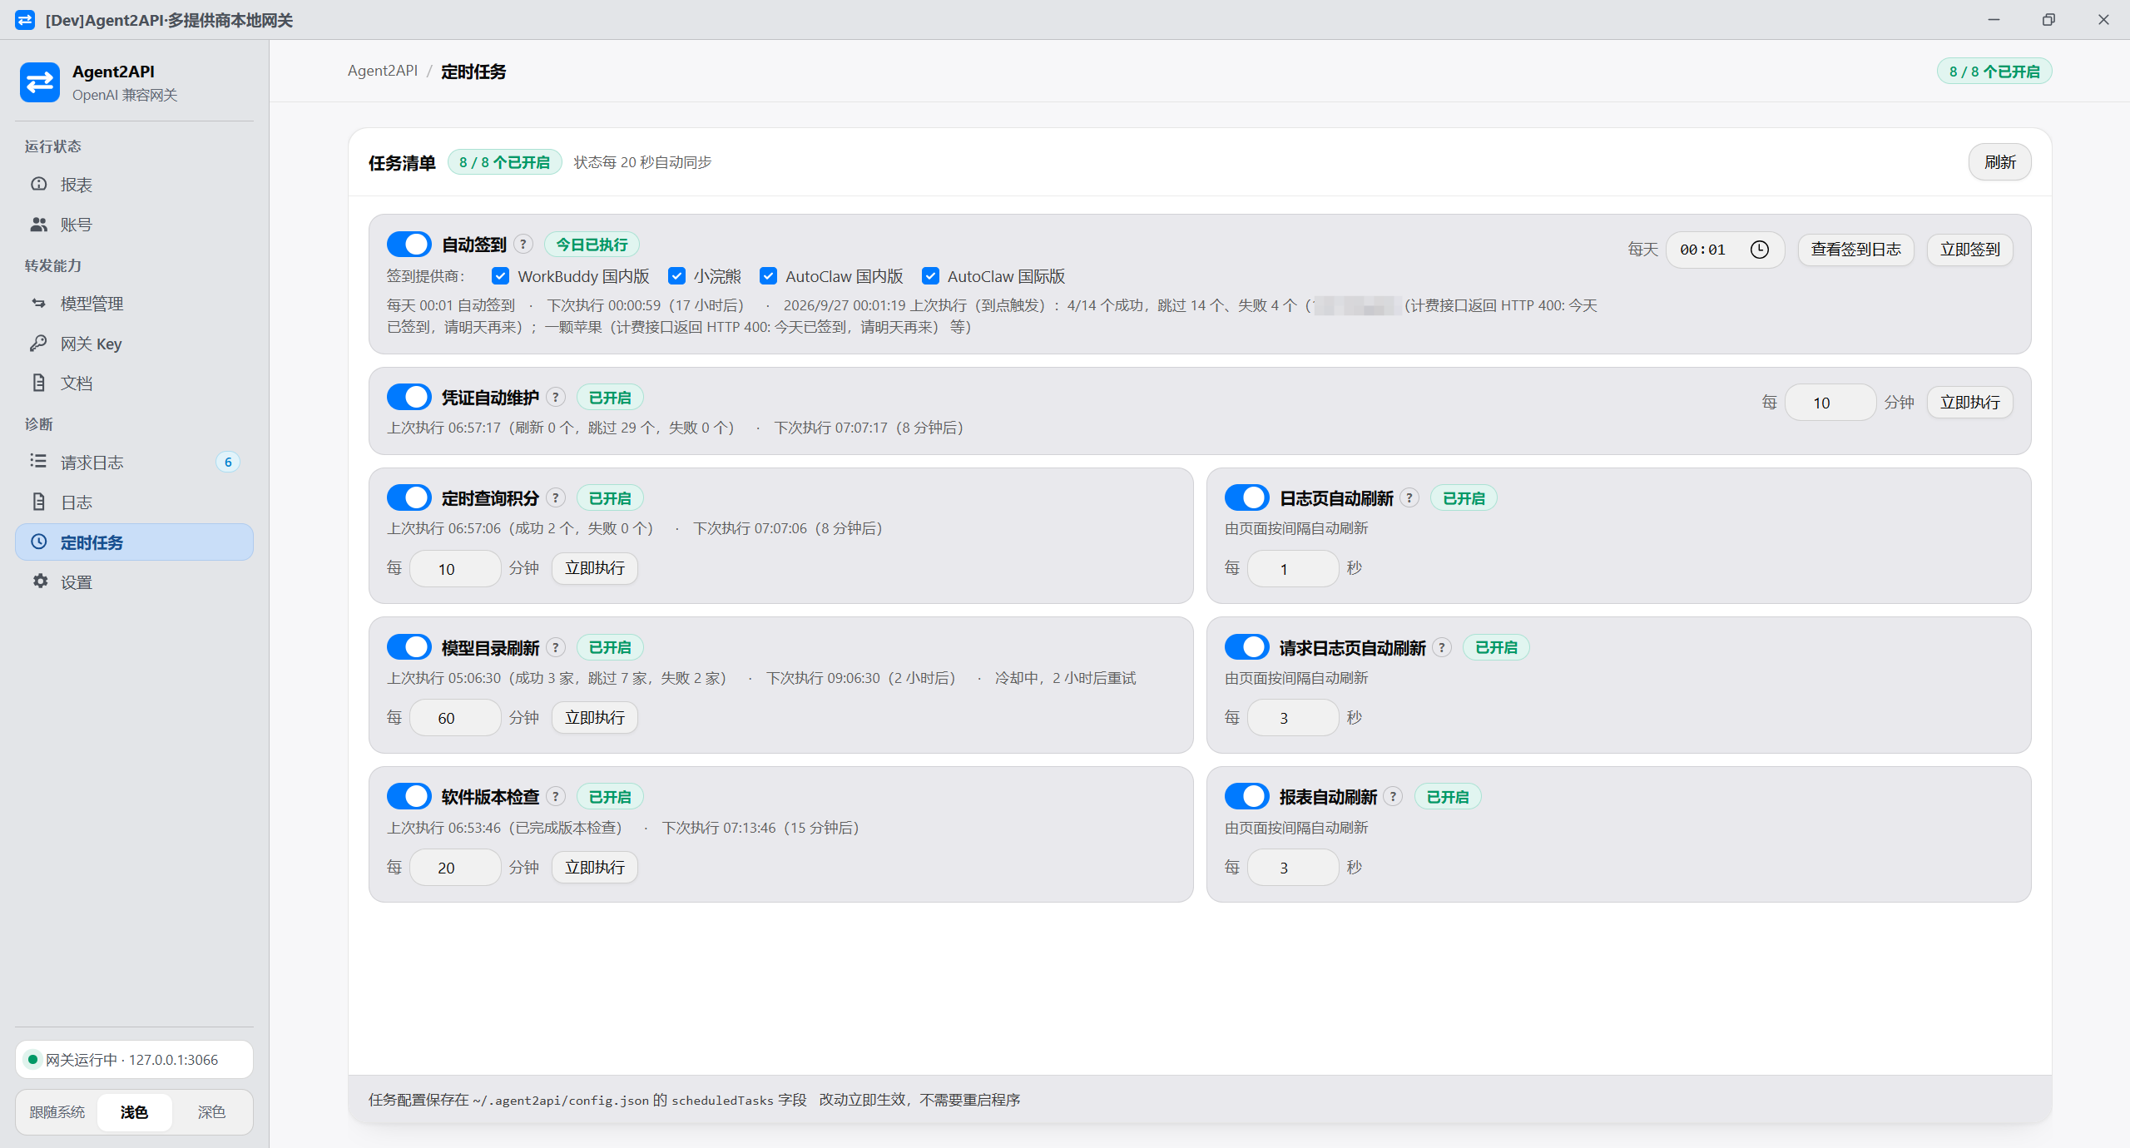Switch the theme to 深色
Image resolution: width=2130 pixels, height=1148 pixels.
coord(211,1112)
